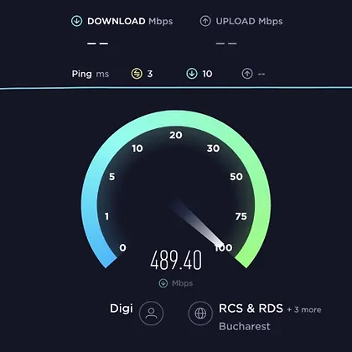
Task: Click the download ping arrow icon
Action: (192, 74)
